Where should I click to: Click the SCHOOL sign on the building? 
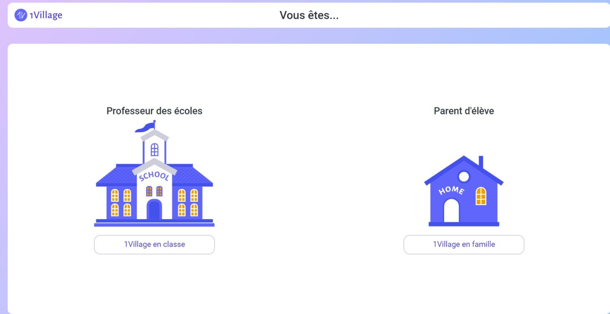pyautogui.click(x=154, y=176)
